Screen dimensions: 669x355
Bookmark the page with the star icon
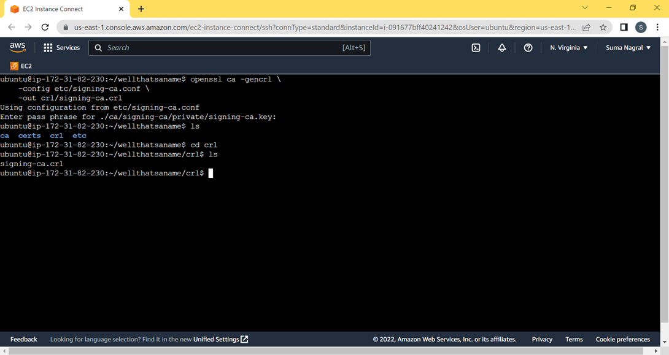pos(603,27)
